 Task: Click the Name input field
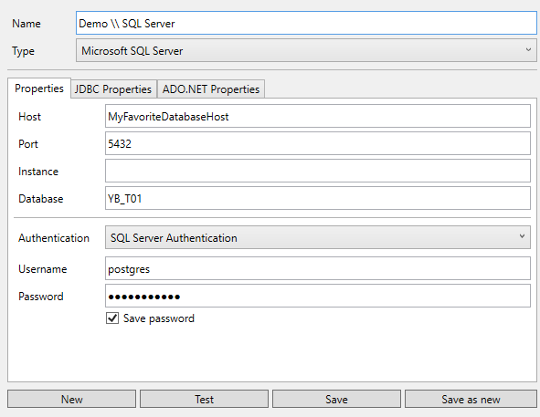click(x=306, y=23)
